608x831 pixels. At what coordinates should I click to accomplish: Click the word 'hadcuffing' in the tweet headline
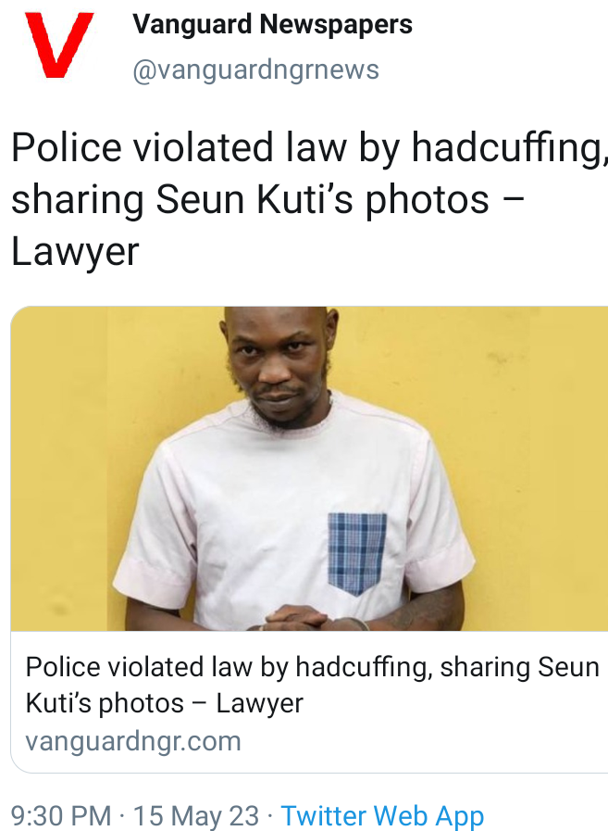click(x=507, y=147)
